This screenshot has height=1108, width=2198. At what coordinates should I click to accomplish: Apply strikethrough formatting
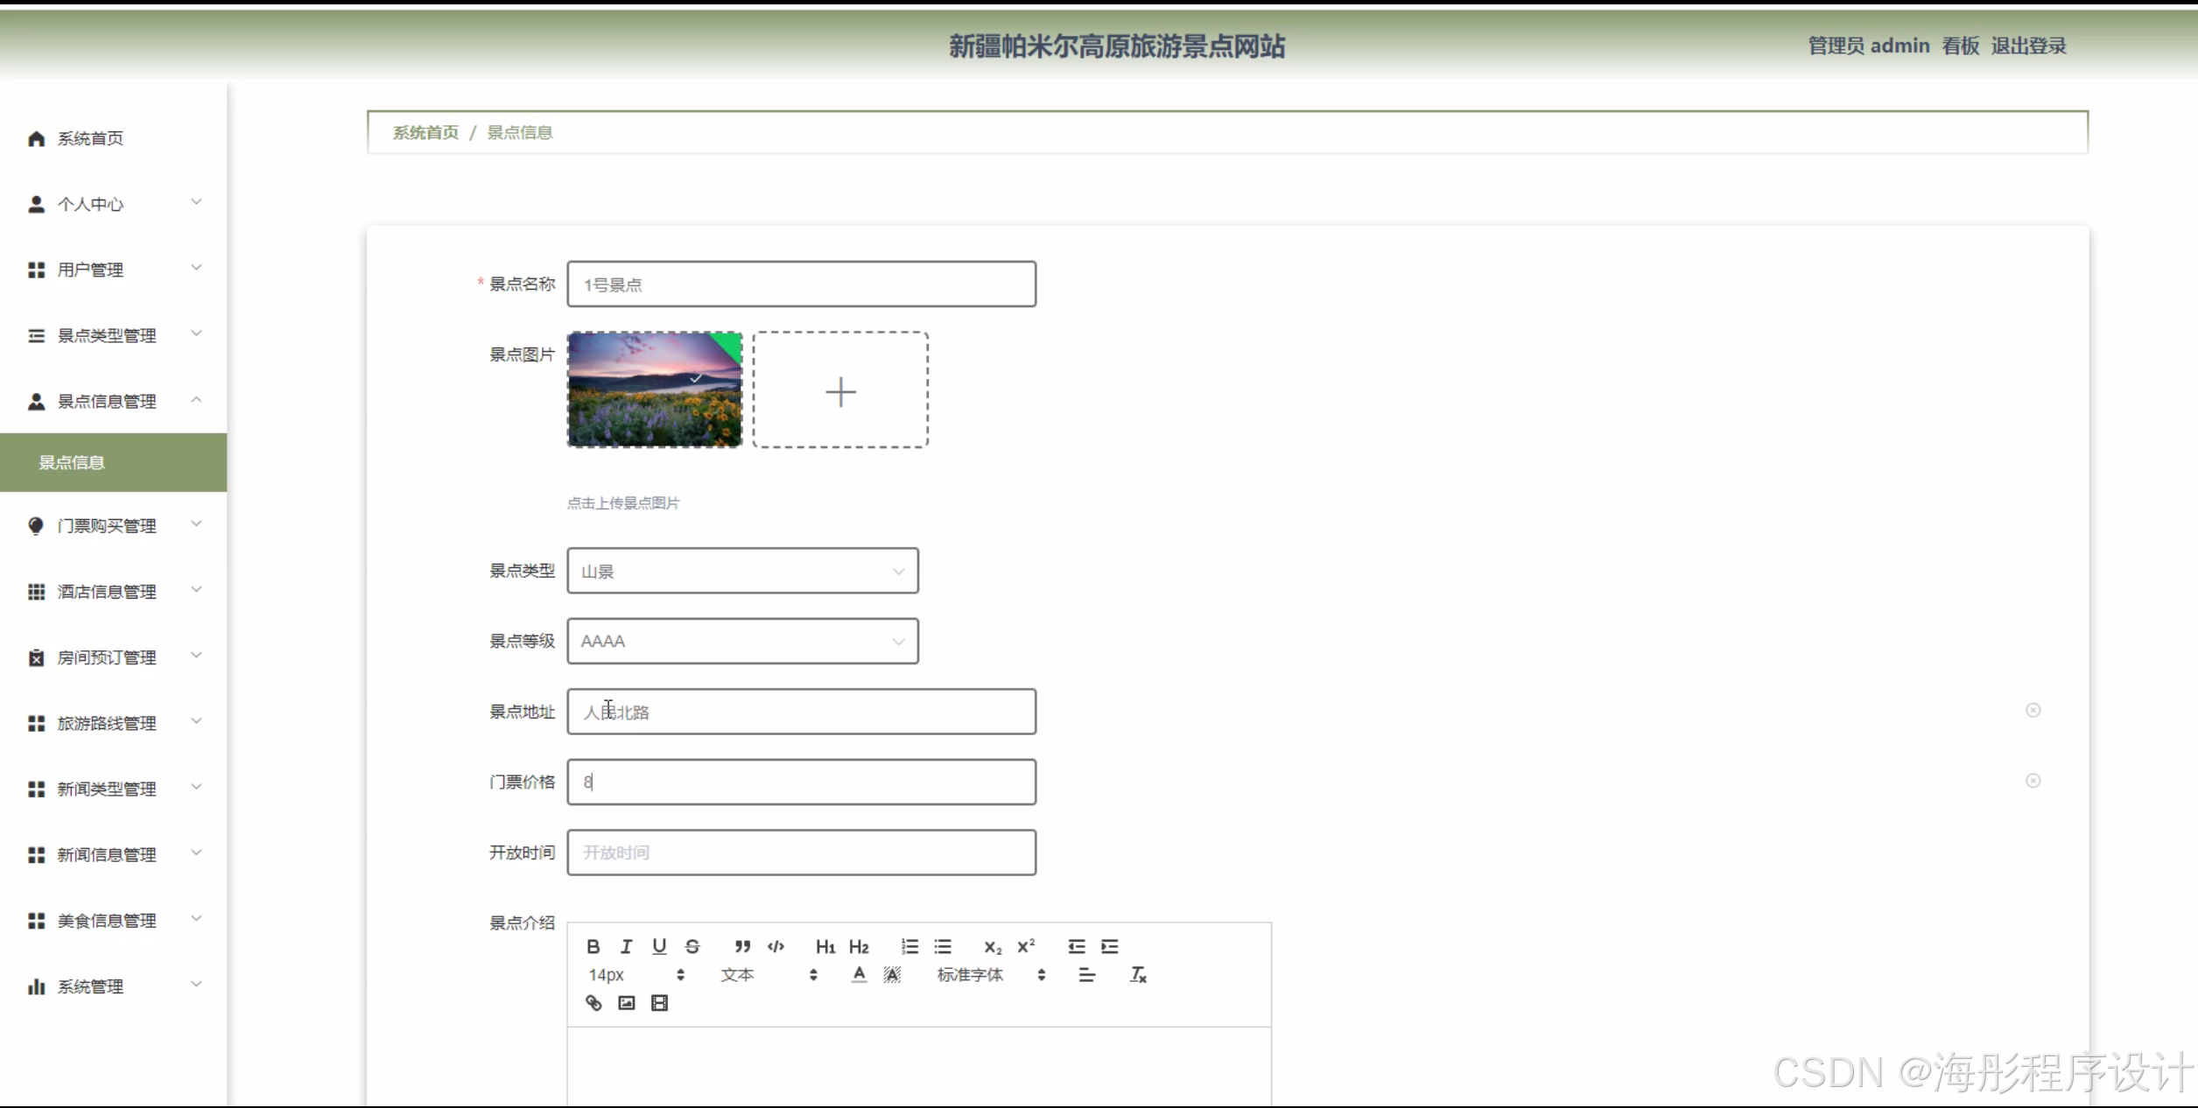(692, 946)
